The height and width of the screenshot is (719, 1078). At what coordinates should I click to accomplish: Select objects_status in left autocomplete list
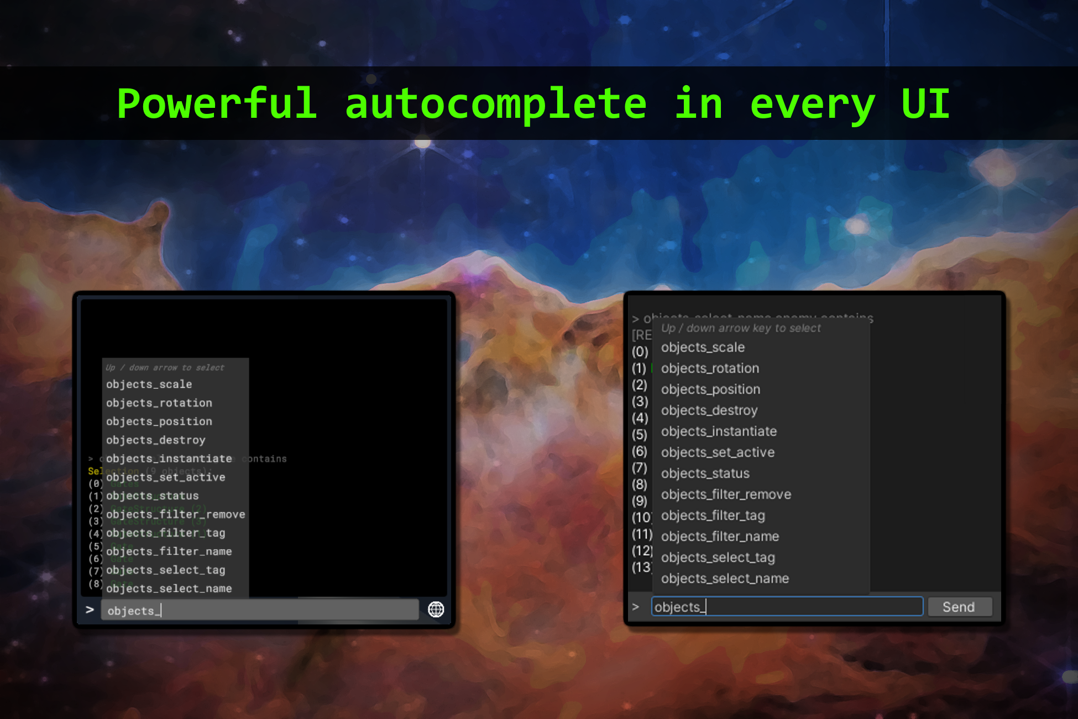(153, 496)
